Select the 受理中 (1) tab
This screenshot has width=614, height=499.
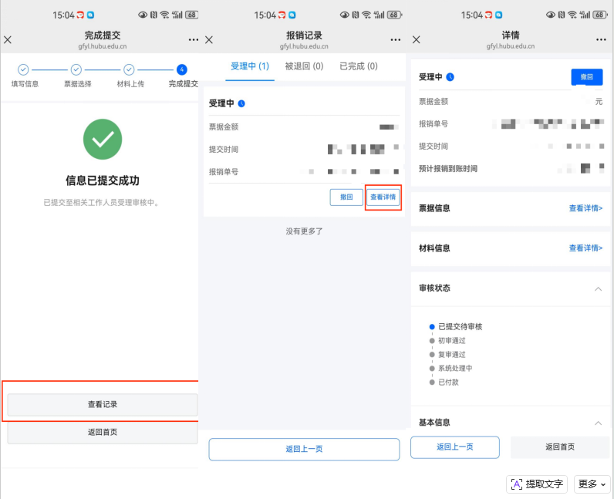(x=249, y=66)
